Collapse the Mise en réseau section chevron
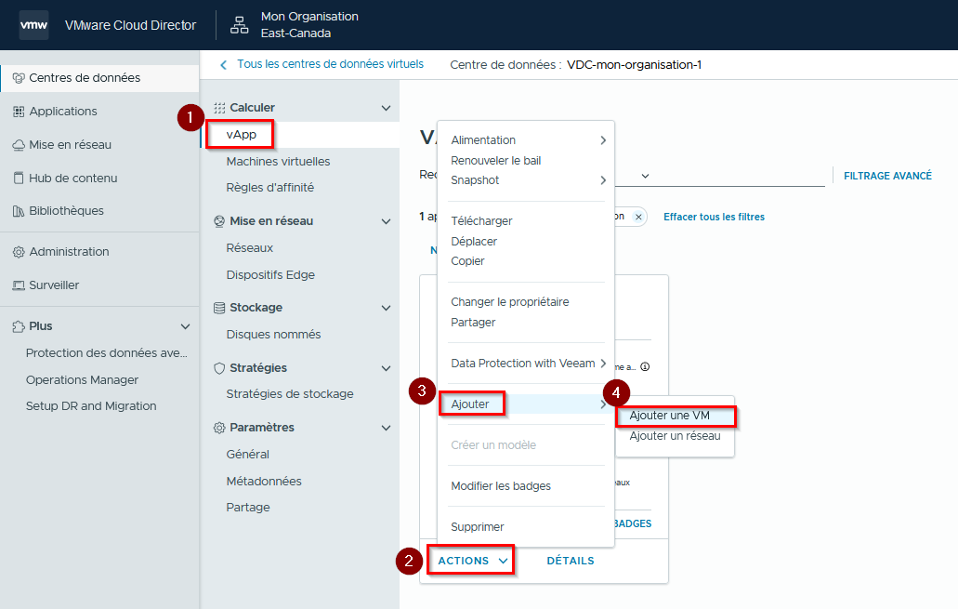Screen dimensions: 958x609 pos(387,221)
